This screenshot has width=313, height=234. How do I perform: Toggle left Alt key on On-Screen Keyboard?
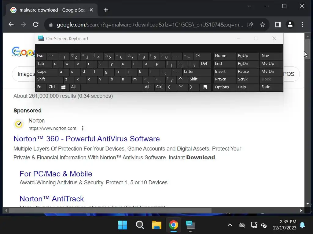tap(75, 87)
